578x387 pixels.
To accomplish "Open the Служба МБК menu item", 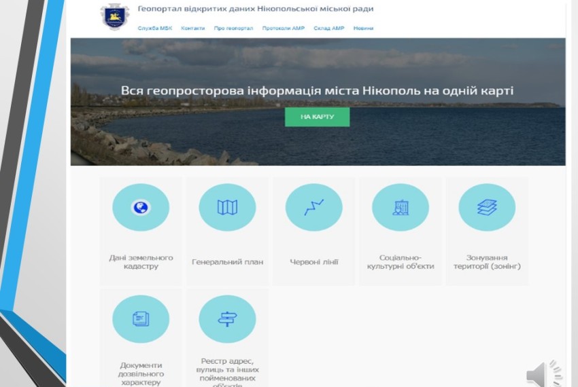I will tap(155, 28).
